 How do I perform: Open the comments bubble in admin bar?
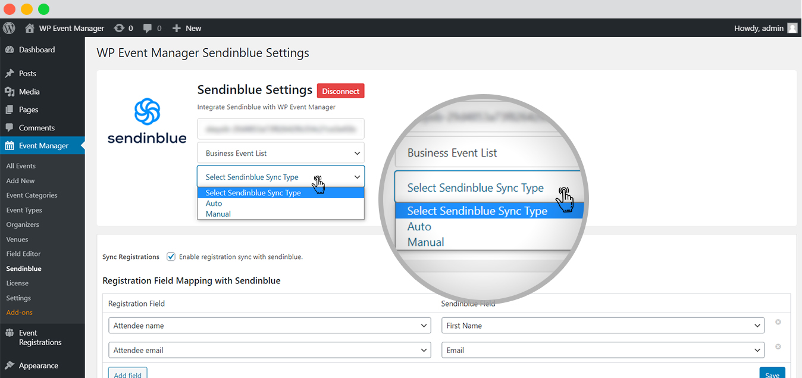(148, 28)
